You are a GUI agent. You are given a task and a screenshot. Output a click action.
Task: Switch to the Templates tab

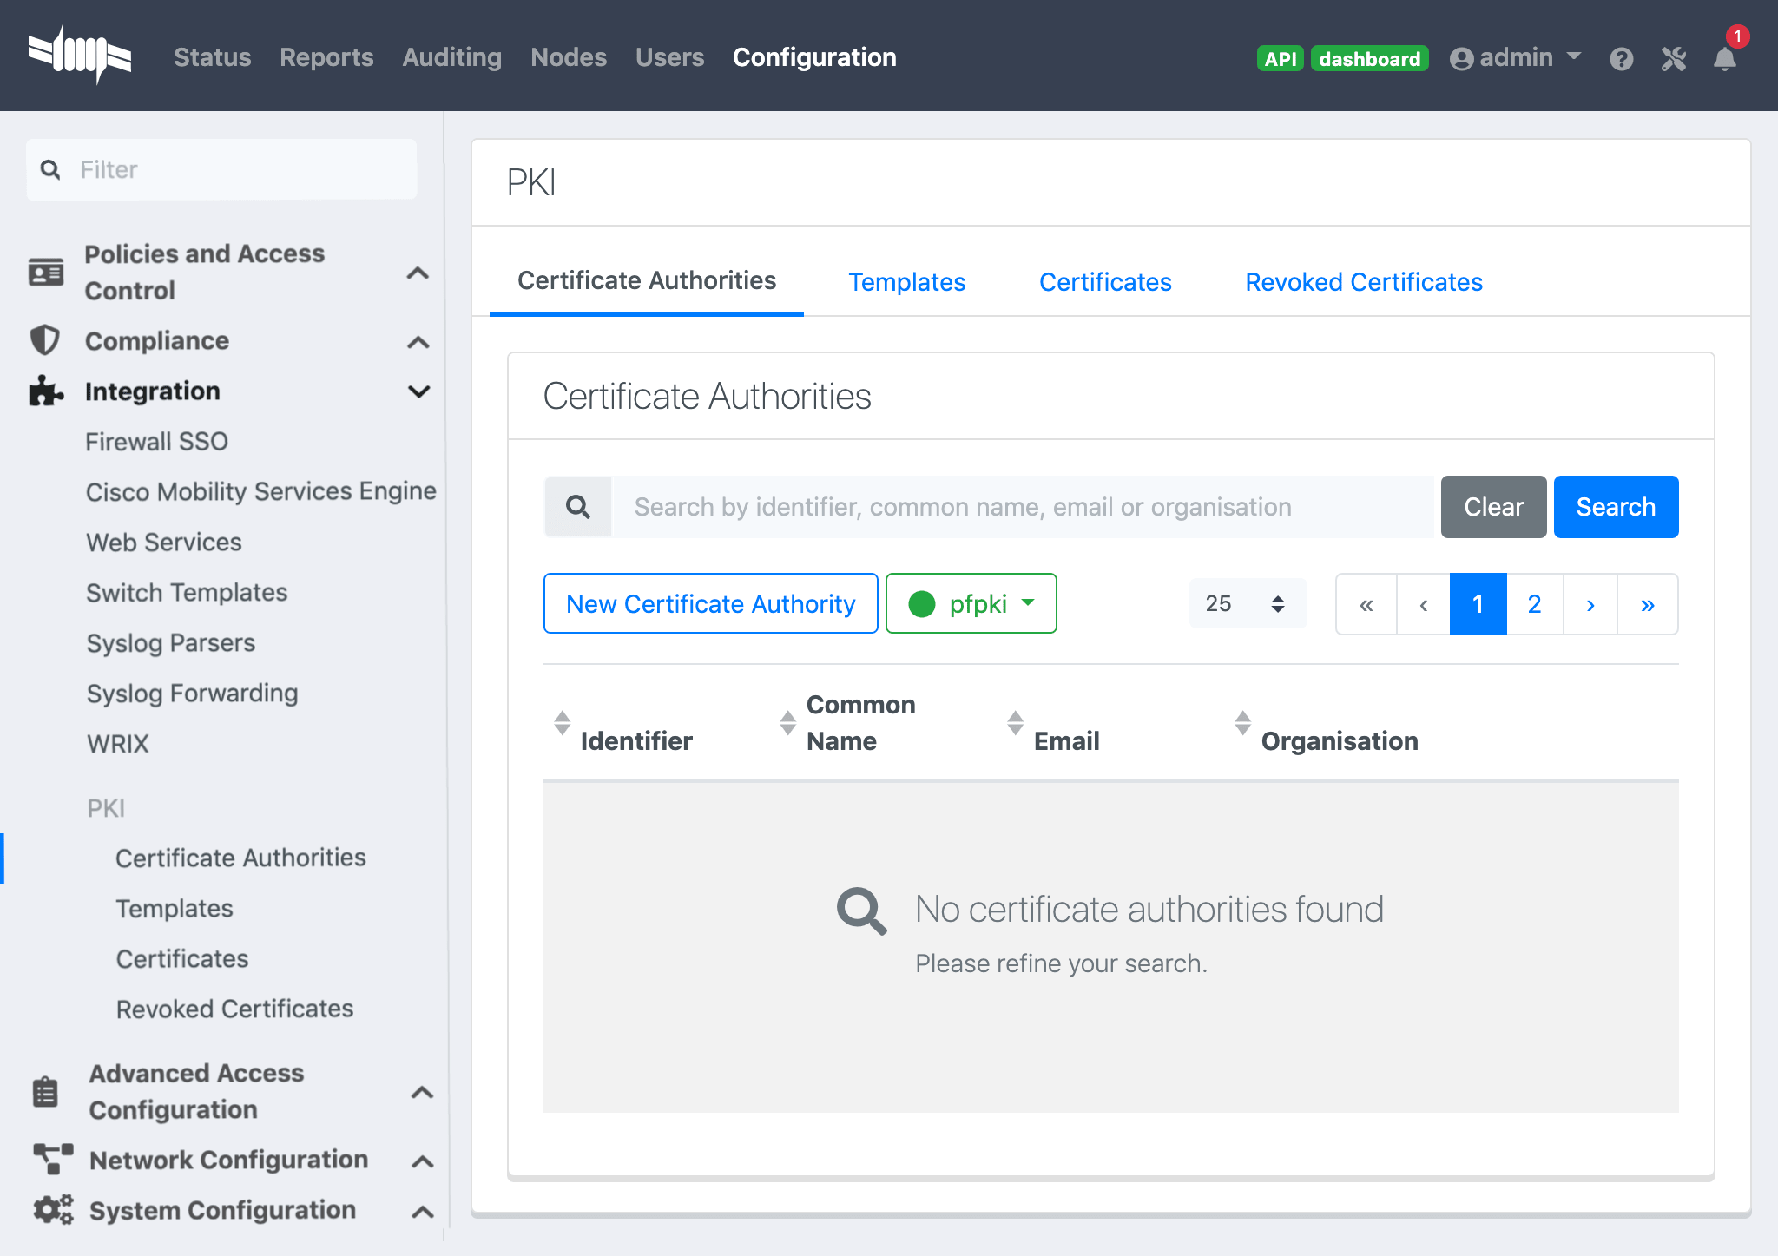pyautogui.click(x=906, y=281)
